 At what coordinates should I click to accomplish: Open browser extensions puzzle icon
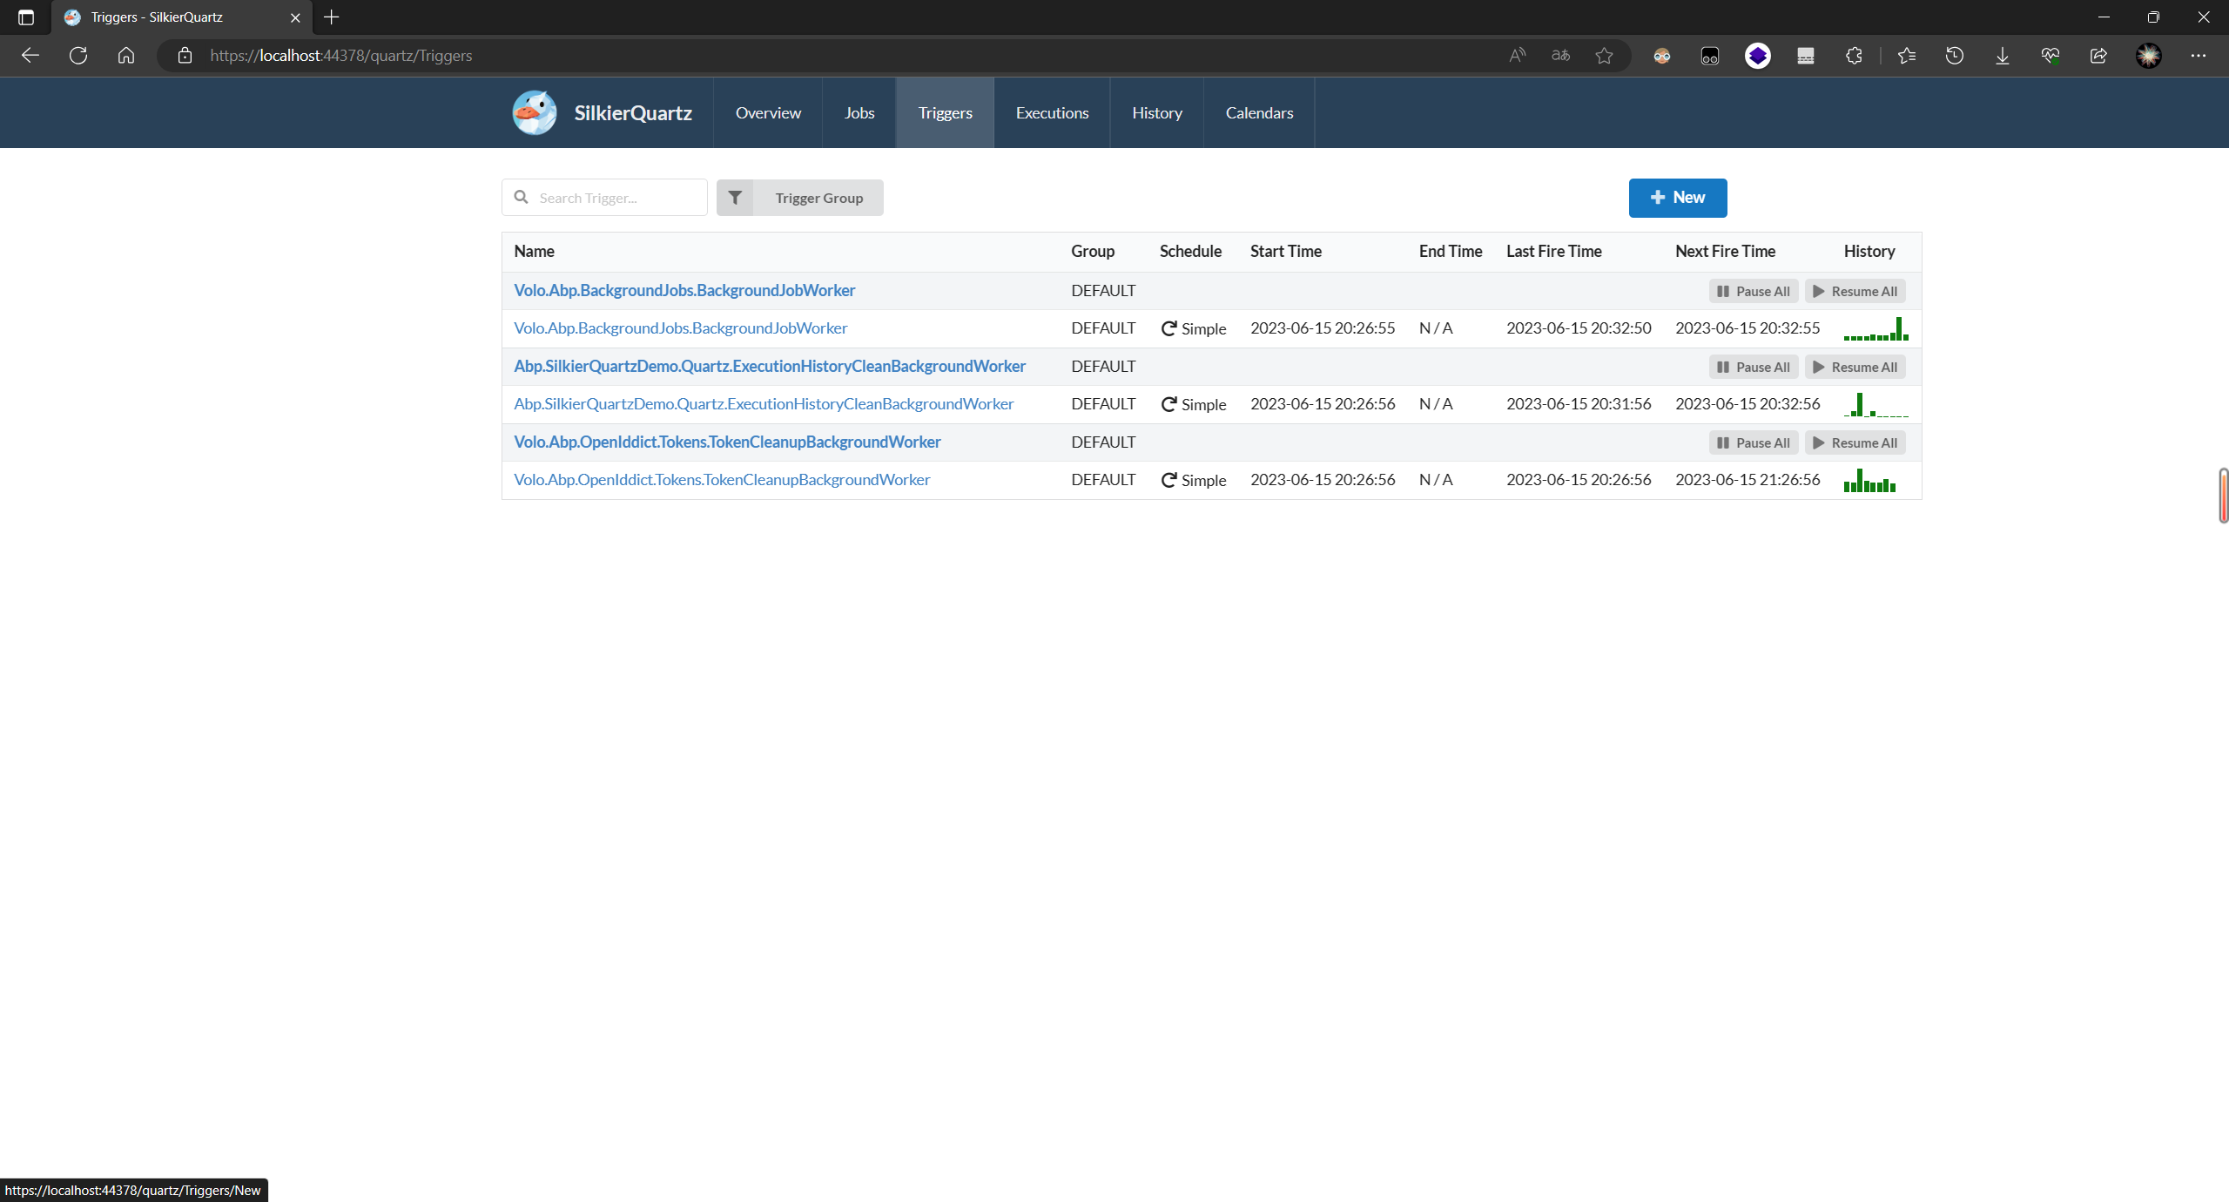click(1854, 56)
